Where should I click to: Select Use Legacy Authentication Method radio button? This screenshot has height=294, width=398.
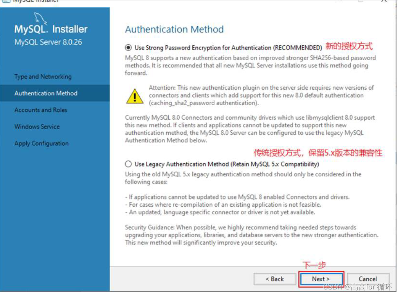click(x=128, y=164)
